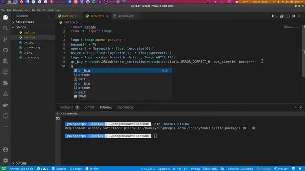Accept the highlighted qr_big Kite suggestion
Viewport: 305px width, 171px height.
[122, 70]
